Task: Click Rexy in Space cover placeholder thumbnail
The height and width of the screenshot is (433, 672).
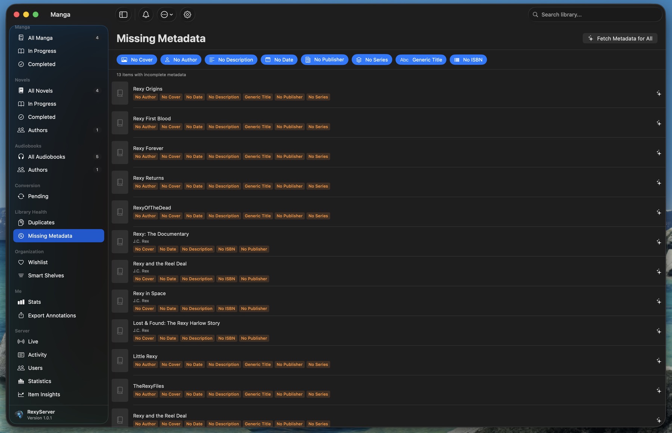Action: [x=120, y=301]
